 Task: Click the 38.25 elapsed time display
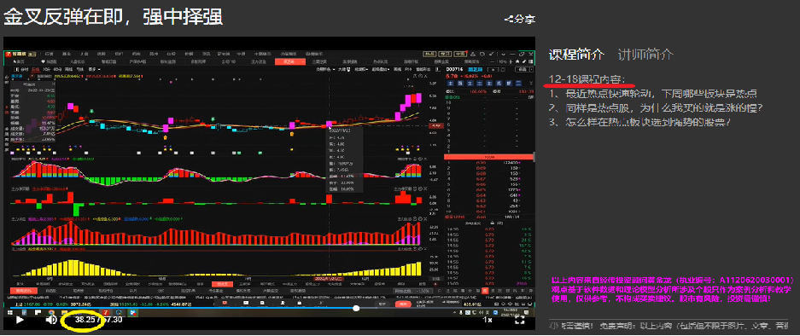(85, 320)
